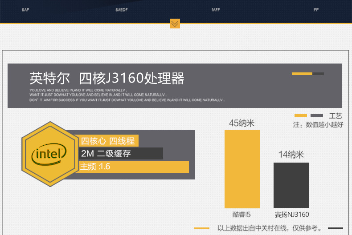
Task: Click the dark gray legend swatch beside 工艺
Action: pyautogui.click(x=317, y=116)
